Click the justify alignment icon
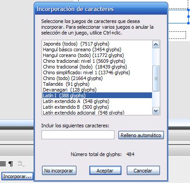This screenshot has width=190, height=183. coord(3,164)
